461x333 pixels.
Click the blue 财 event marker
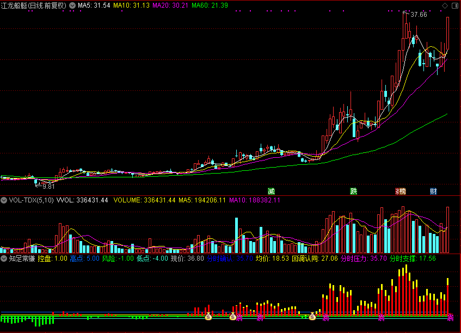click(x=433, y=192)
